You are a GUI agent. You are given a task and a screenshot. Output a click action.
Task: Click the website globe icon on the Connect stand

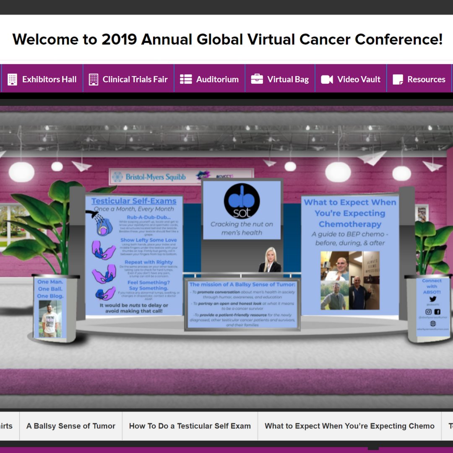(433, 323)
